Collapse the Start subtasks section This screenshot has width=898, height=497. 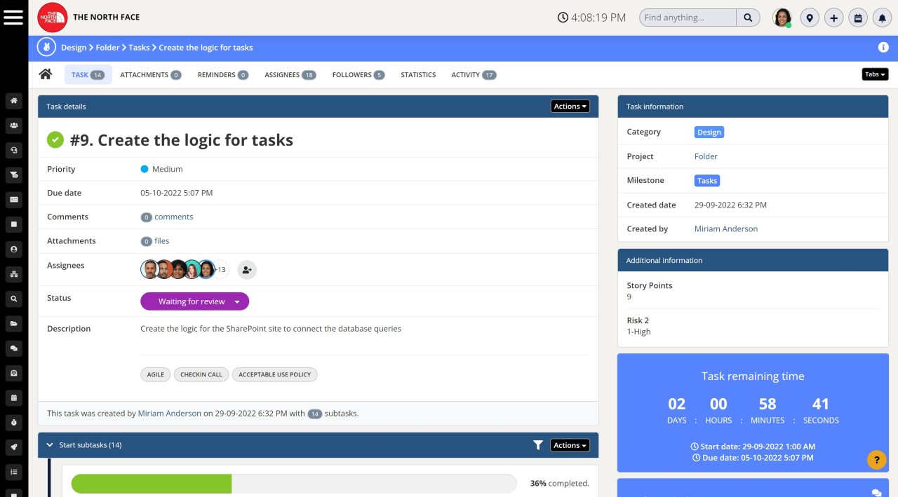tap(49, 444)
